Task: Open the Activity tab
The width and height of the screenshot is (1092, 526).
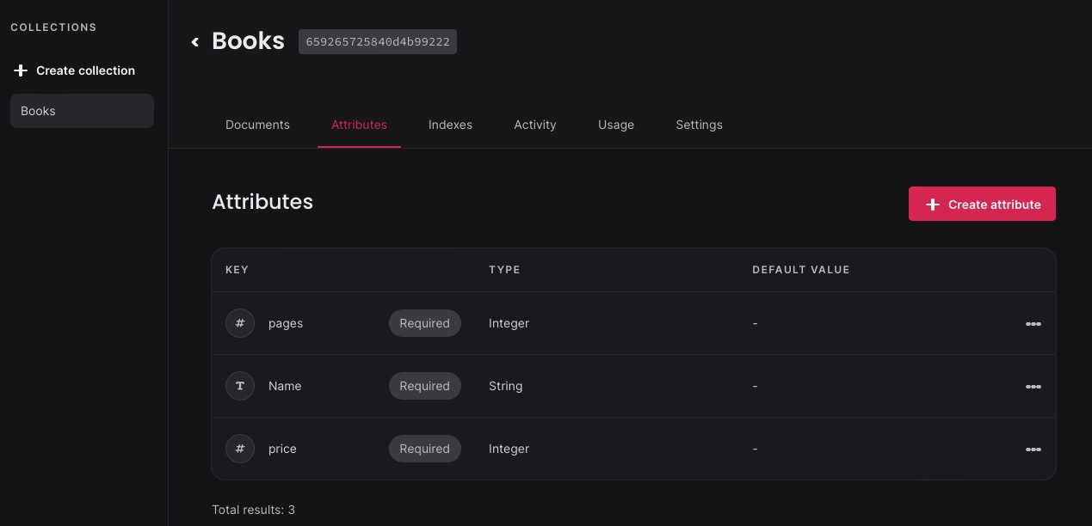Action: point(534,125)
